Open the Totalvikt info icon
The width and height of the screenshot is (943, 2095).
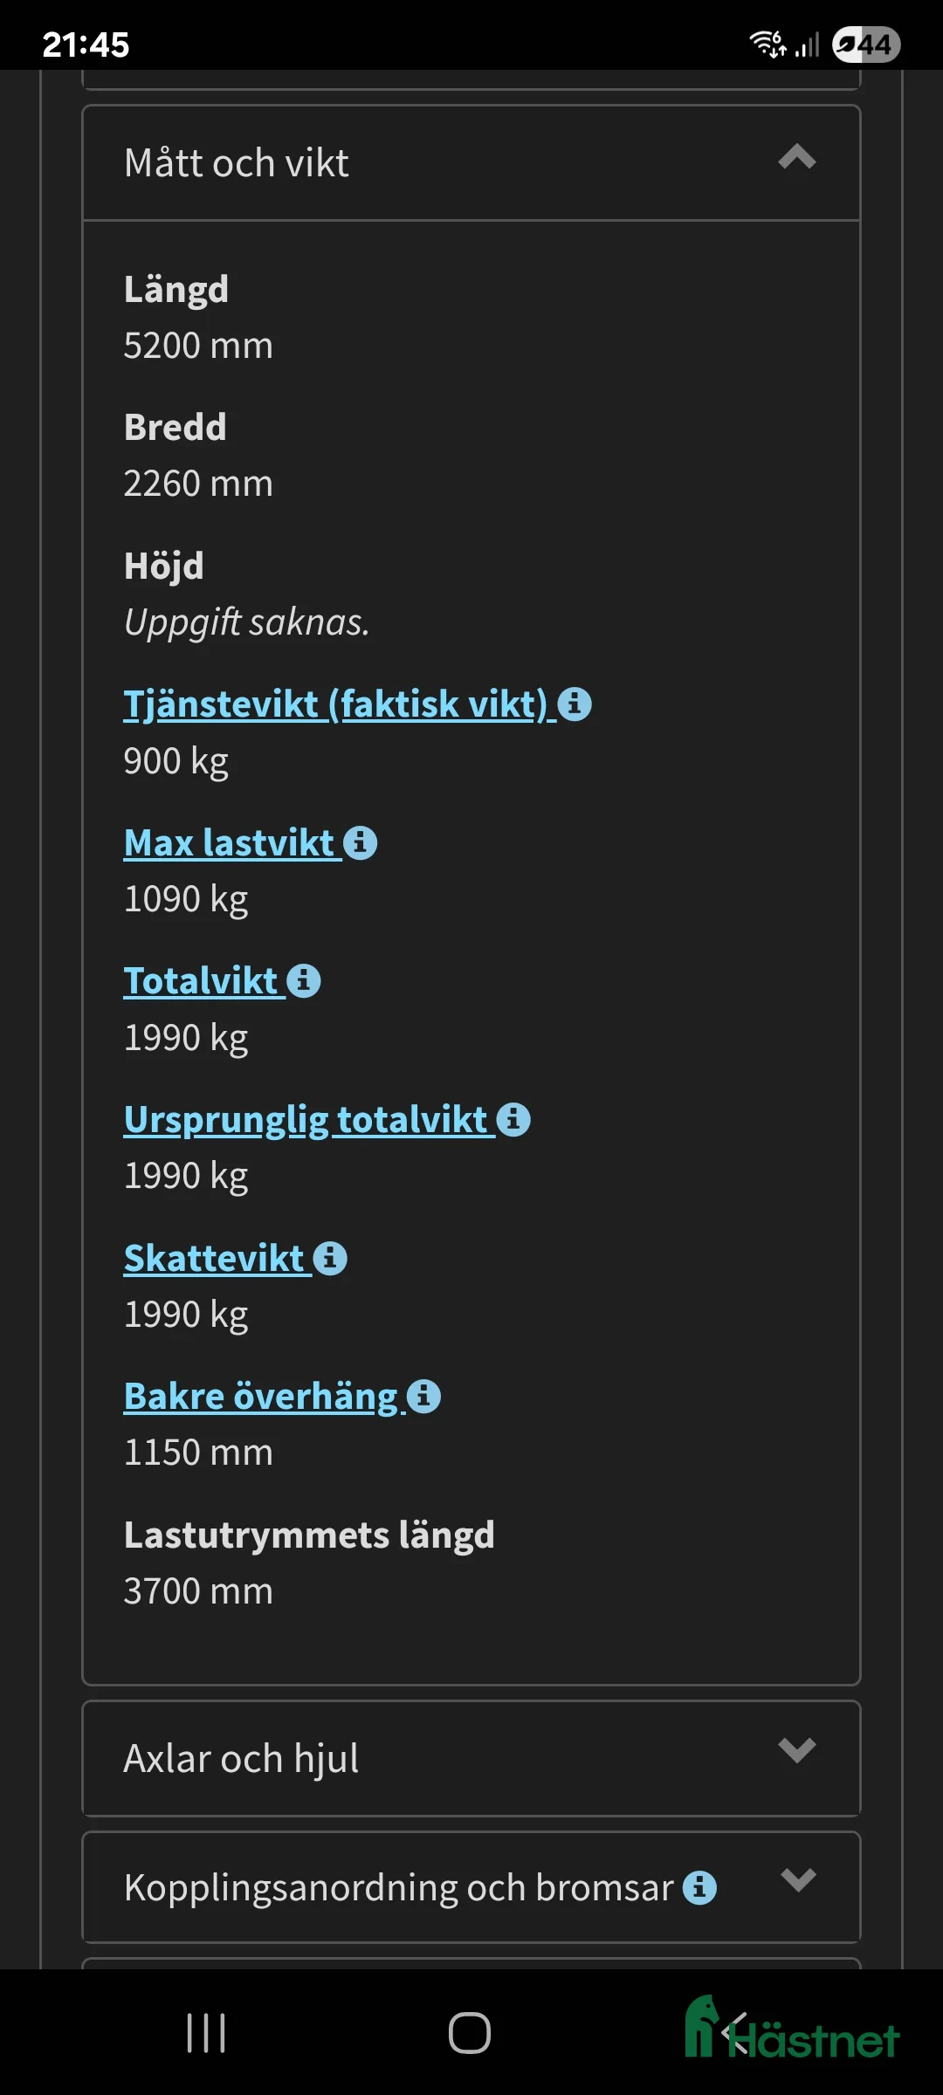302,979
